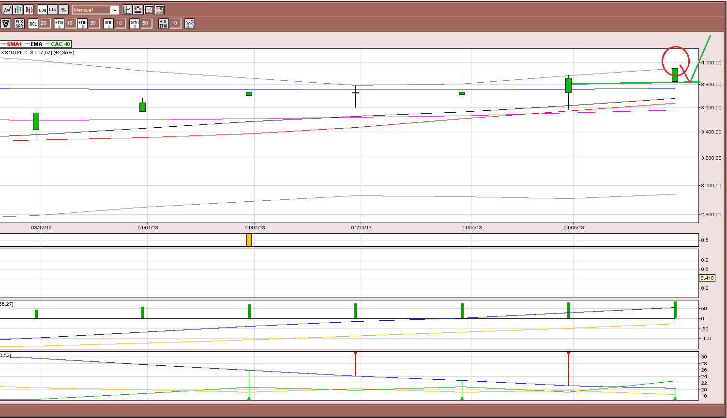This screenshot has width=727, height=418.
Task: Click the 3 000,00 price axis label
Action: (x=711, y=186)
